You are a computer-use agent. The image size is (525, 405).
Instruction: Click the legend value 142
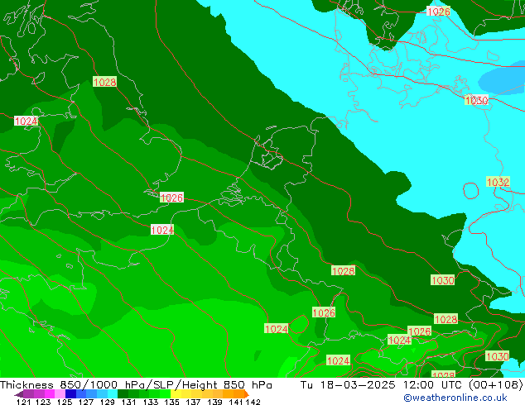(x=253, y=402)
